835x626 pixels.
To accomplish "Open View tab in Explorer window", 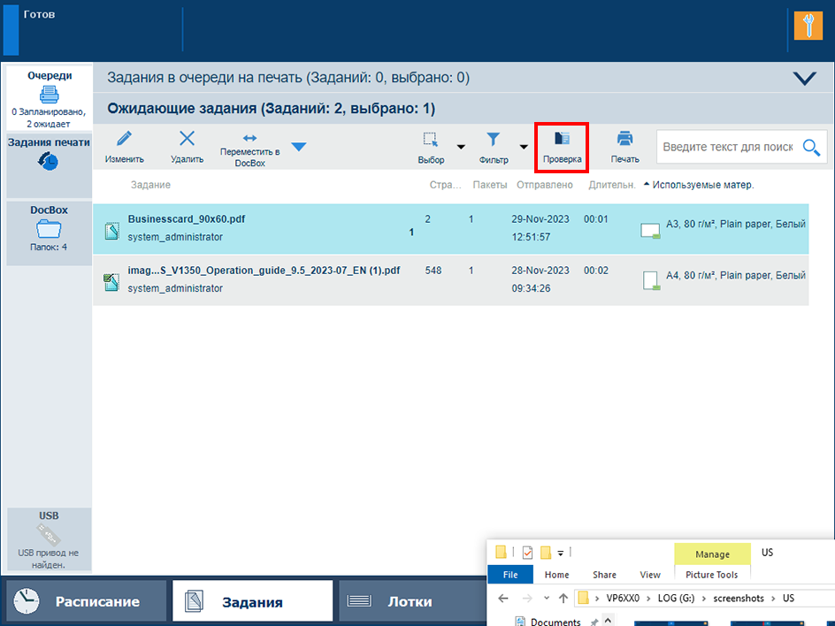I will pos(649,575).
